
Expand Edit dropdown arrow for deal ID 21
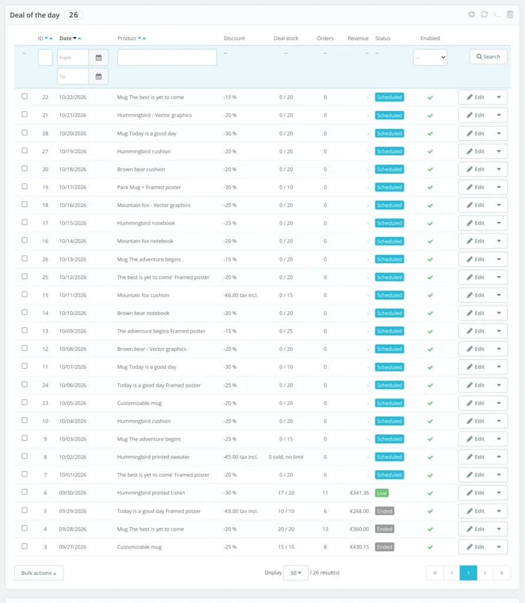pyautogui.click(x=499, y=115)
